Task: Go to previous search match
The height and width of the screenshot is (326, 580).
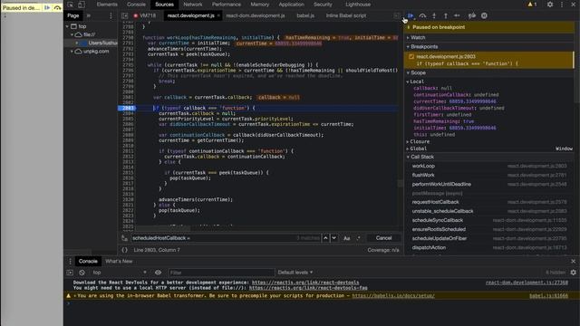Action: 325,238
